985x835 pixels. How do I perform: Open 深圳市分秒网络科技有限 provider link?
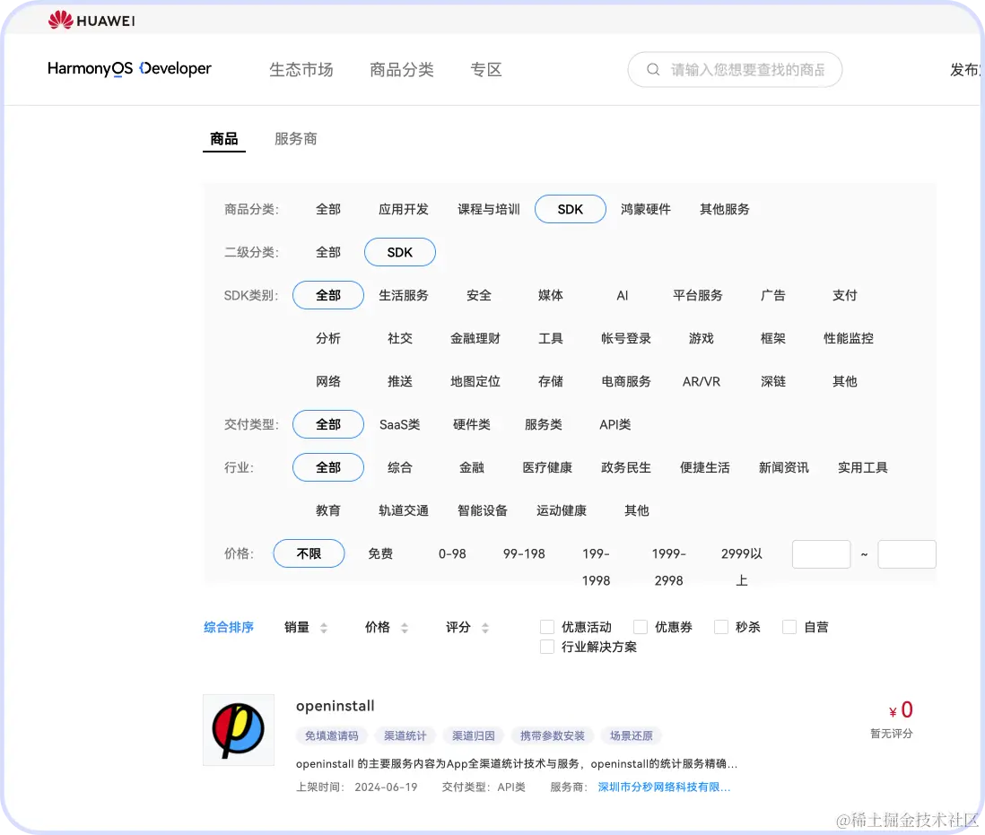coord(664,787)
